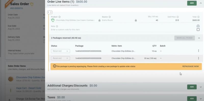The height and width of the screenshot is (101, 204).
Task: Click the Mark All Picked button
Action: pos(184,38)
